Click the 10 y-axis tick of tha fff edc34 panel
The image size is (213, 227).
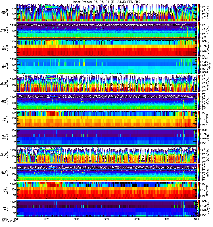click(x=14, y=19)
